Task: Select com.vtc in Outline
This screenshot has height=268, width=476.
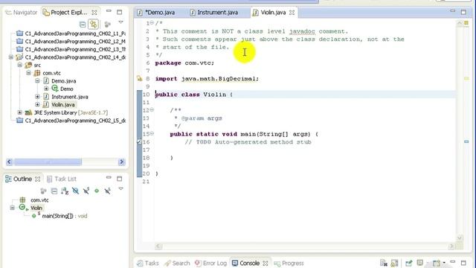Action: coord(39,200)
